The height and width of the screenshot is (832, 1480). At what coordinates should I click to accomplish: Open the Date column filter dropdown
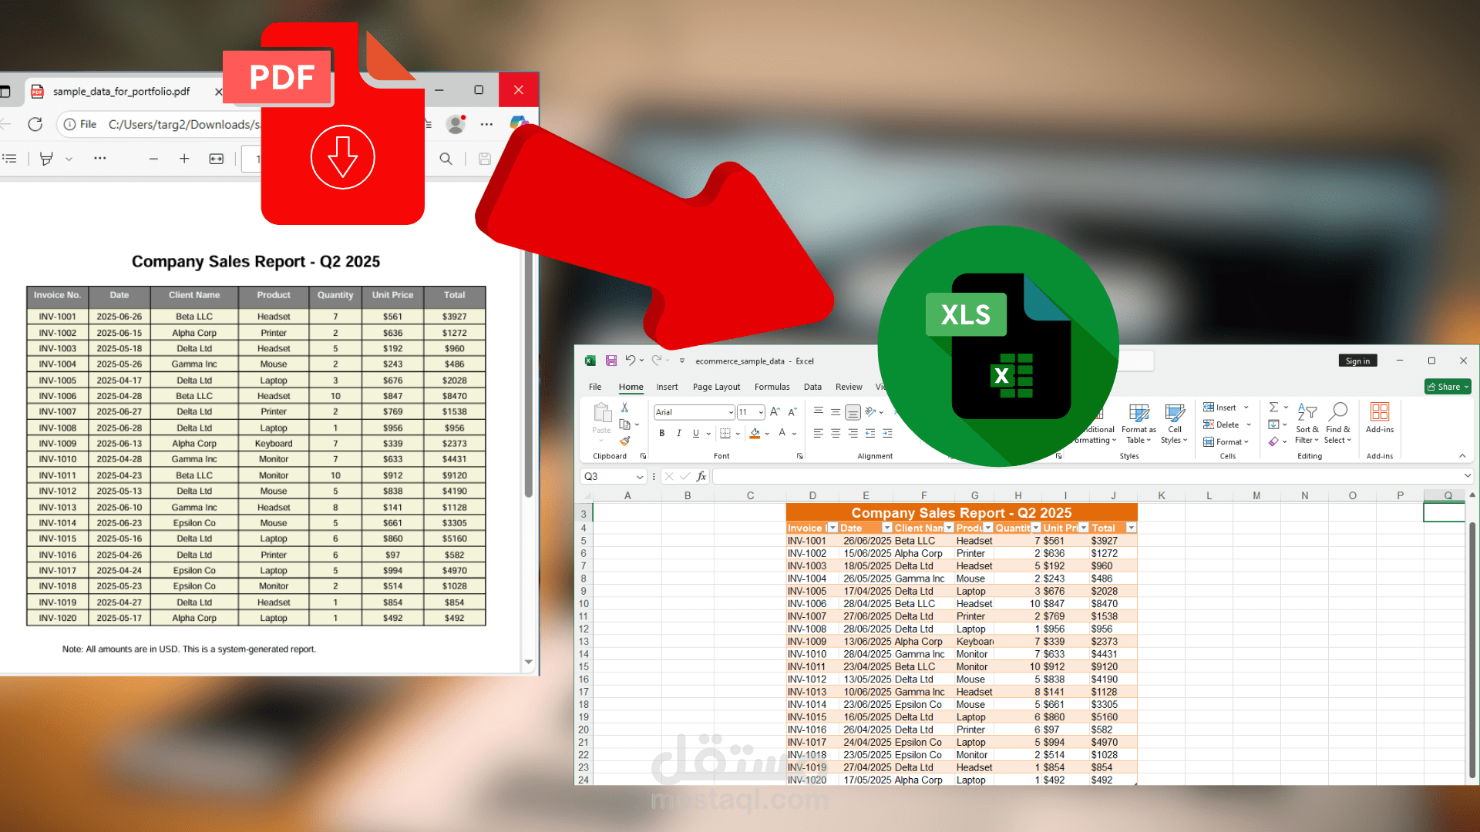pos(886,528)
